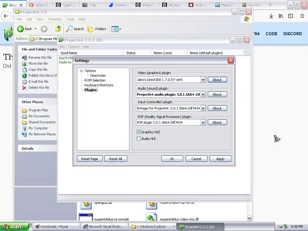The width and height of the screenshot is (308, 231).
Task: Toggle the browser sidebar icon
Action: (291, 16)
